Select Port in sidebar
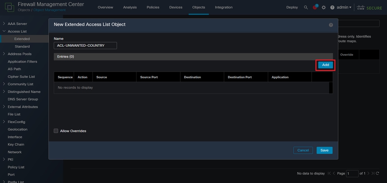The width and height of the screenshot is (387, 183). (11, 174)
